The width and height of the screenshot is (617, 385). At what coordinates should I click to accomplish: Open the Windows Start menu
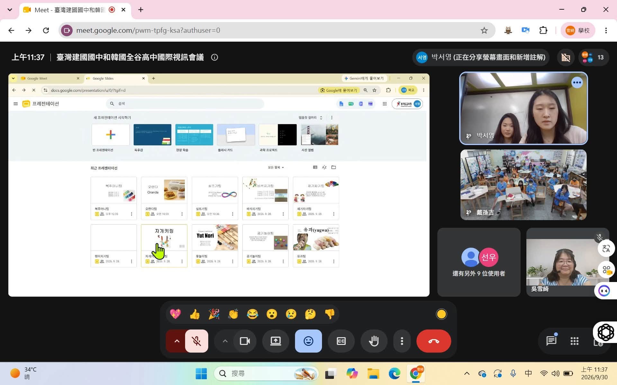coord(201,373)
